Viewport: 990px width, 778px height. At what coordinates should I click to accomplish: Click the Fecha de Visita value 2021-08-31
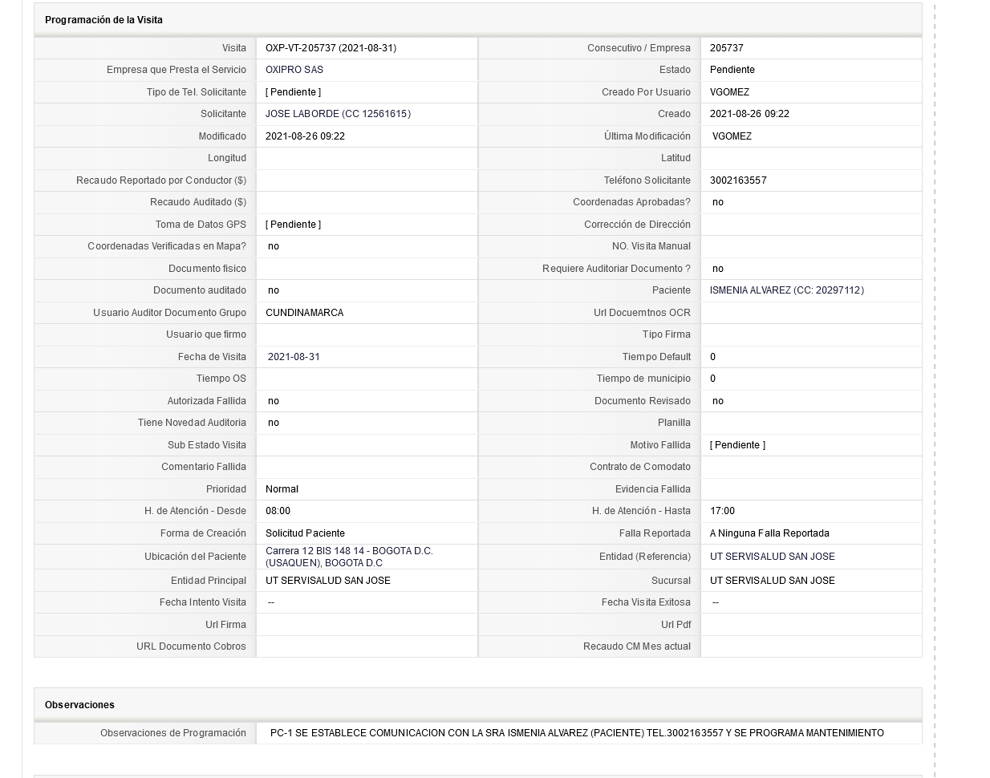(x=294, y=357)
